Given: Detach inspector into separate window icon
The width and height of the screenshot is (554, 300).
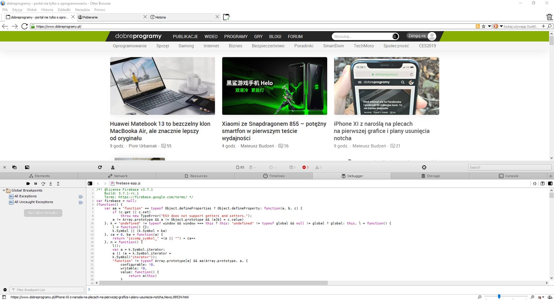Looking at the screenshot, I should pos(14,167).
